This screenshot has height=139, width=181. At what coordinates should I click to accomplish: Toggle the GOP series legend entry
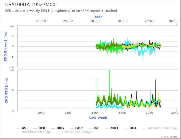(76, 128)
